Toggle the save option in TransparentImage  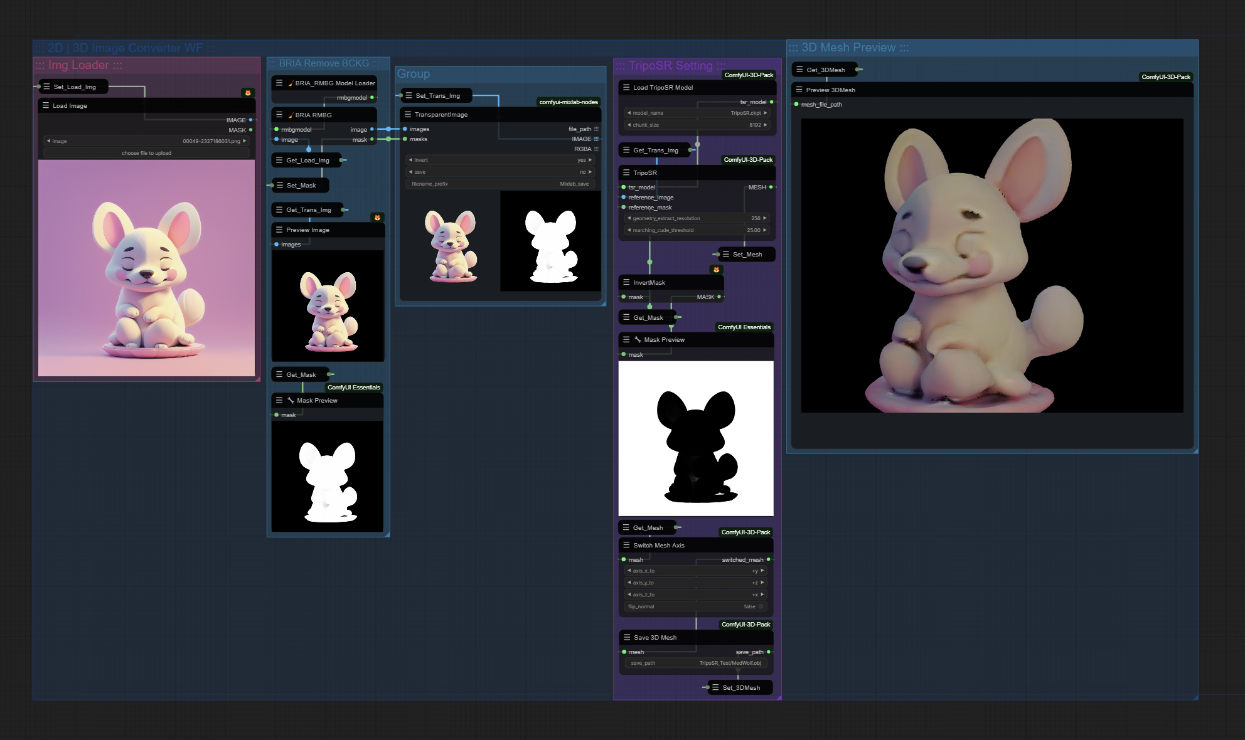click(x=500, y=172)
